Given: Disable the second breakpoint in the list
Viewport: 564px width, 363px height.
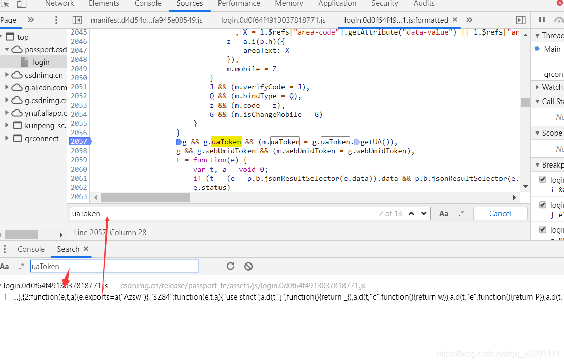Looking at the screenshot, I should [543, 205].
